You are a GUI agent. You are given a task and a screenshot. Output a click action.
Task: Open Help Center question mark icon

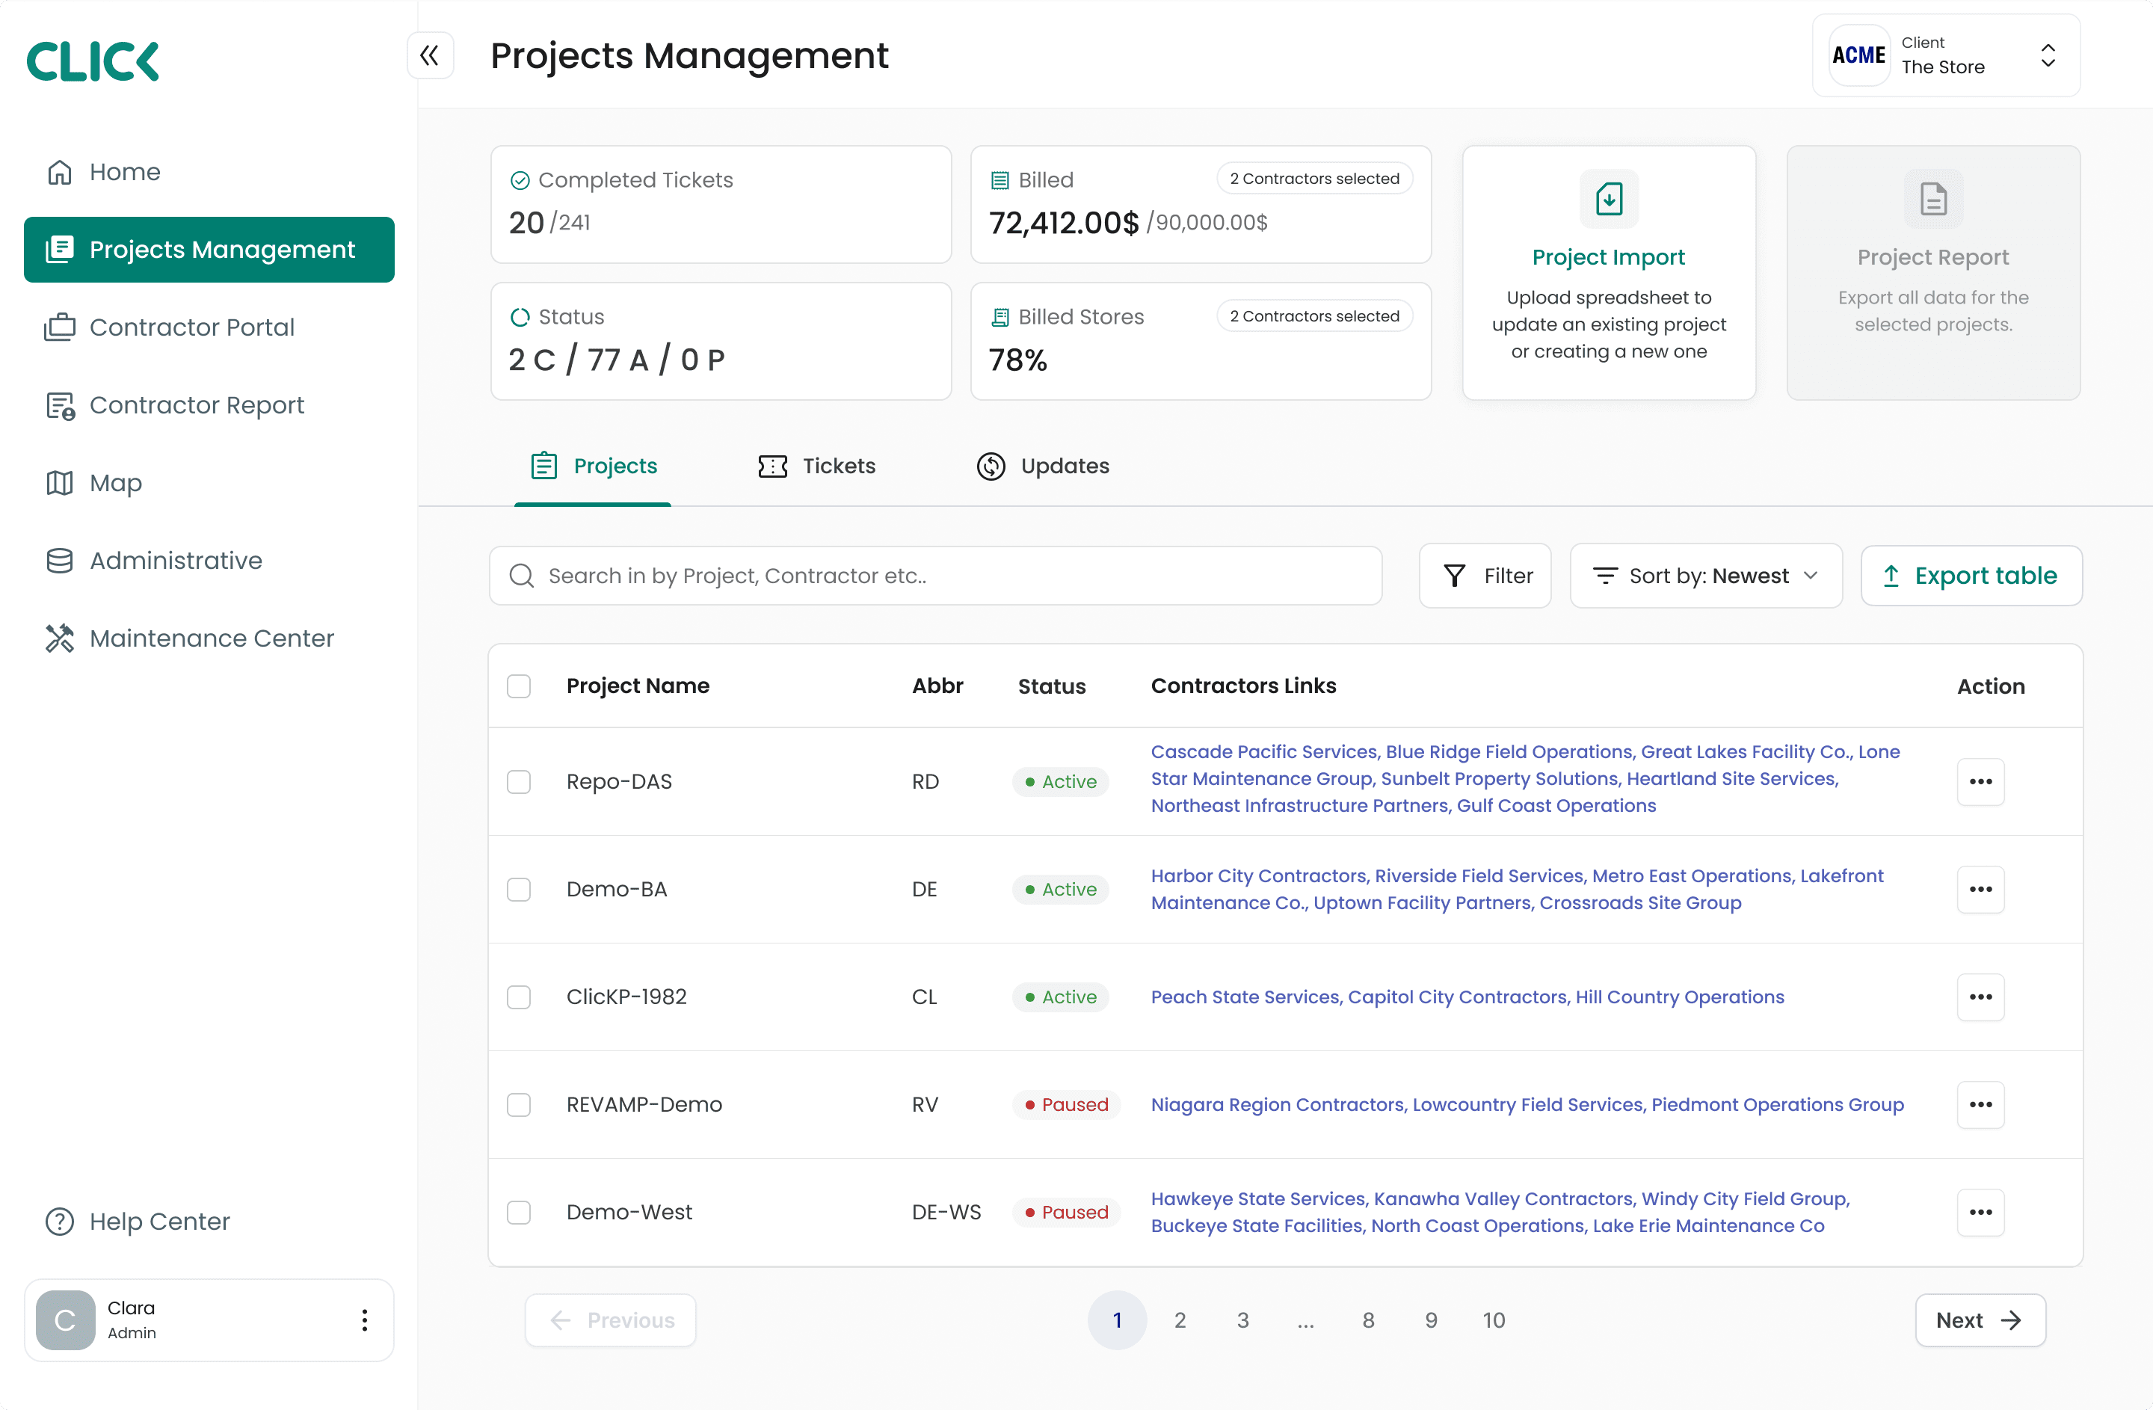60,1221
